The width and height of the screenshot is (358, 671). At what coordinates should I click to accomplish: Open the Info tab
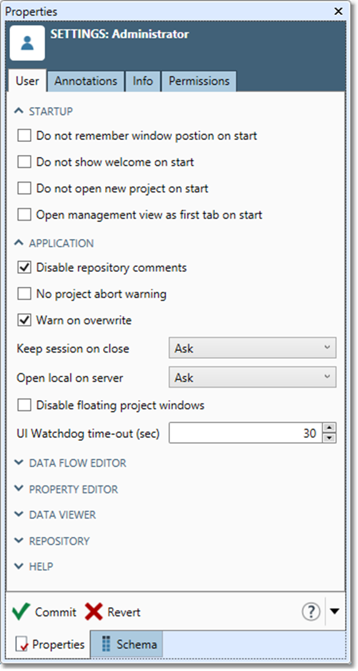click(x=142, y=81)
